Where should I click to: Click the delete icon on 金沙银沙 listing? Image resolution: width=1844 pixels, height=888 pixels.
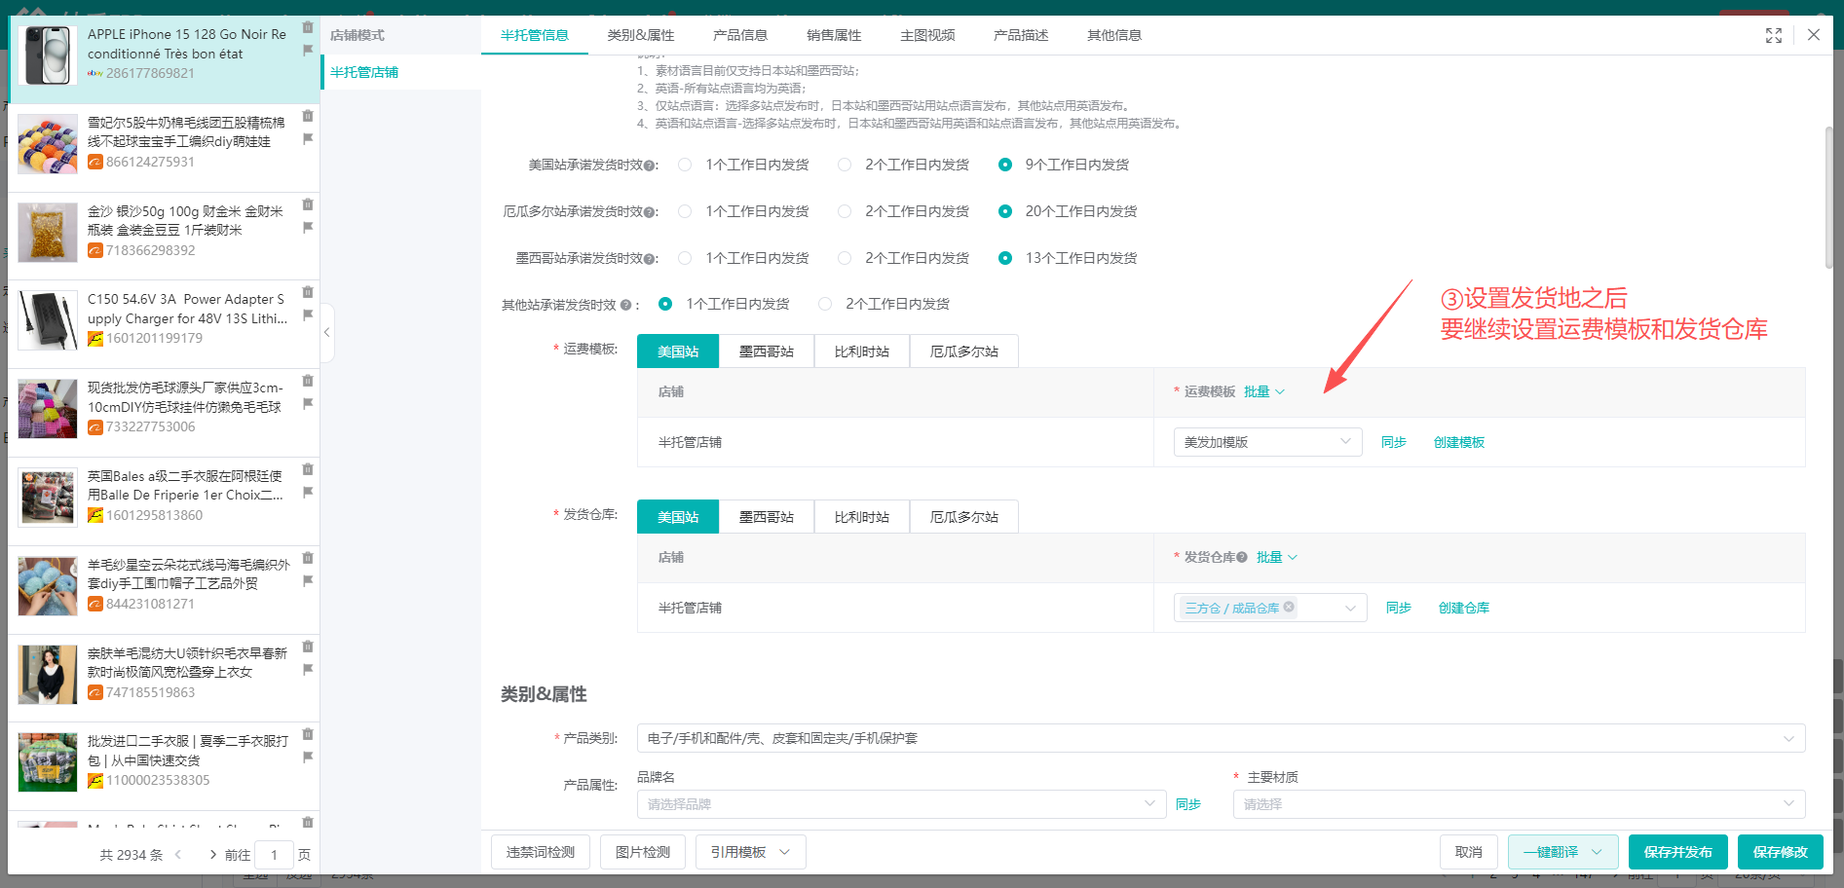click(308, 203)
